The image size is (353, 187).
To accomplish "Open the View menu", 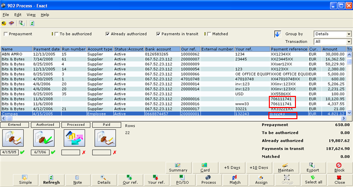I will 31,15.
